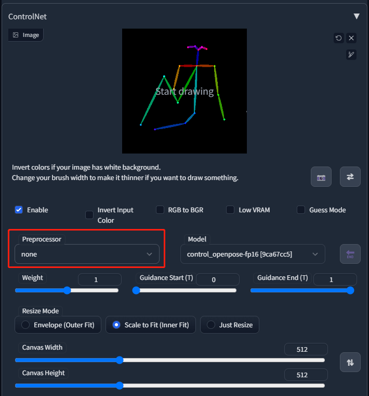
Task: Click the openpose skeleton canvas
Action: click(184, 91)
